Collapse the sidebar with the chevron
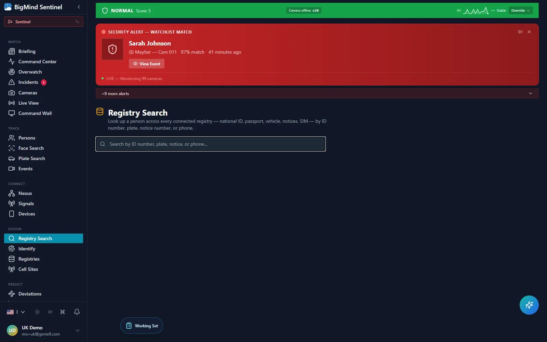The width and height of the screenshot is (547, 342). coord(79,7)
